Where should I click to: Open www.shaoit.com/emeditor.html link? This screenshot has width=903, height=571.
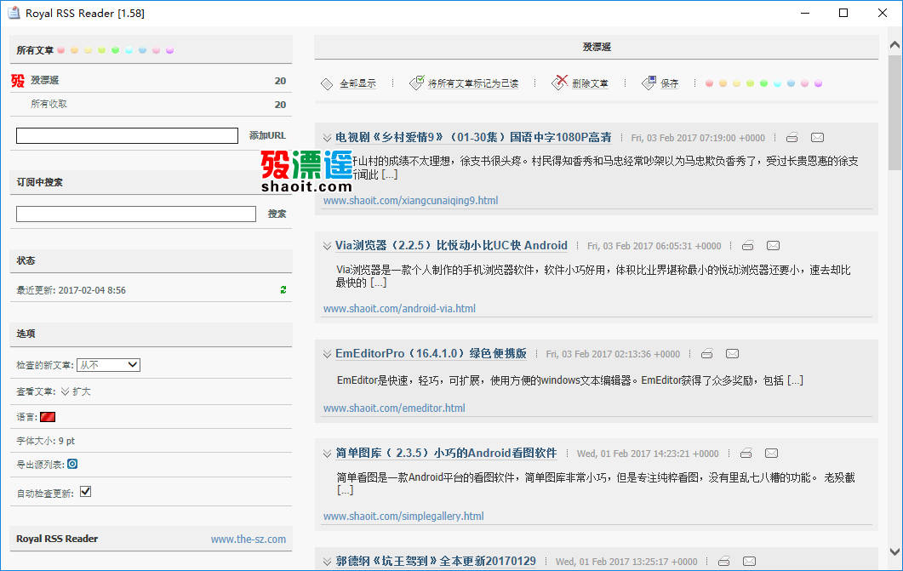click(394, 408)
